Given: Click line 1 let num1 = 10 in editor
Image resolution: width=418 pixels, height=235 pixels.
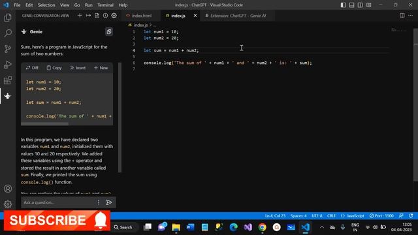Looking at the screenshot, I should pyautogui.click(x=161, y=32).
